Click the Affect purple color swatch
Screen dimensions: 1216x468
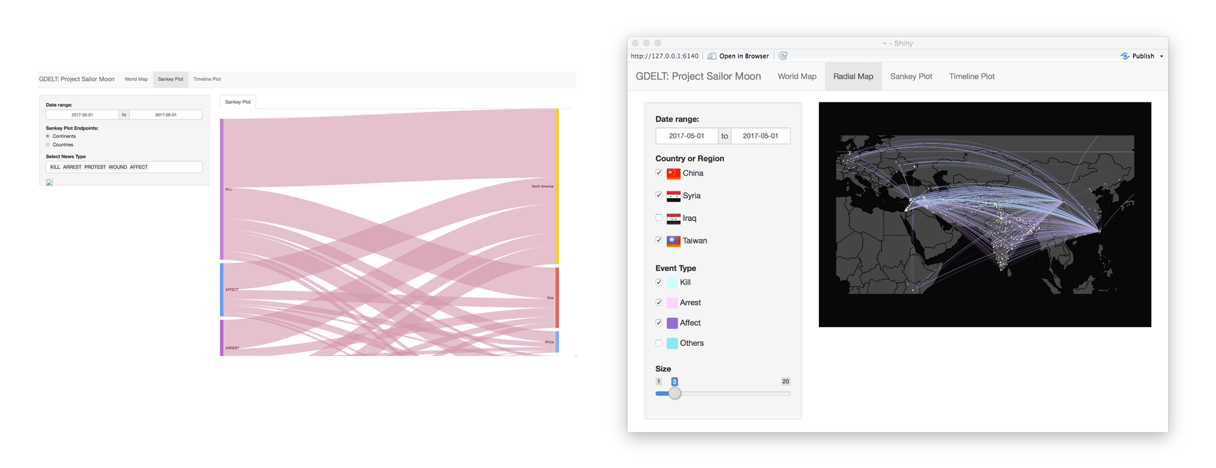tap(673, 323)
